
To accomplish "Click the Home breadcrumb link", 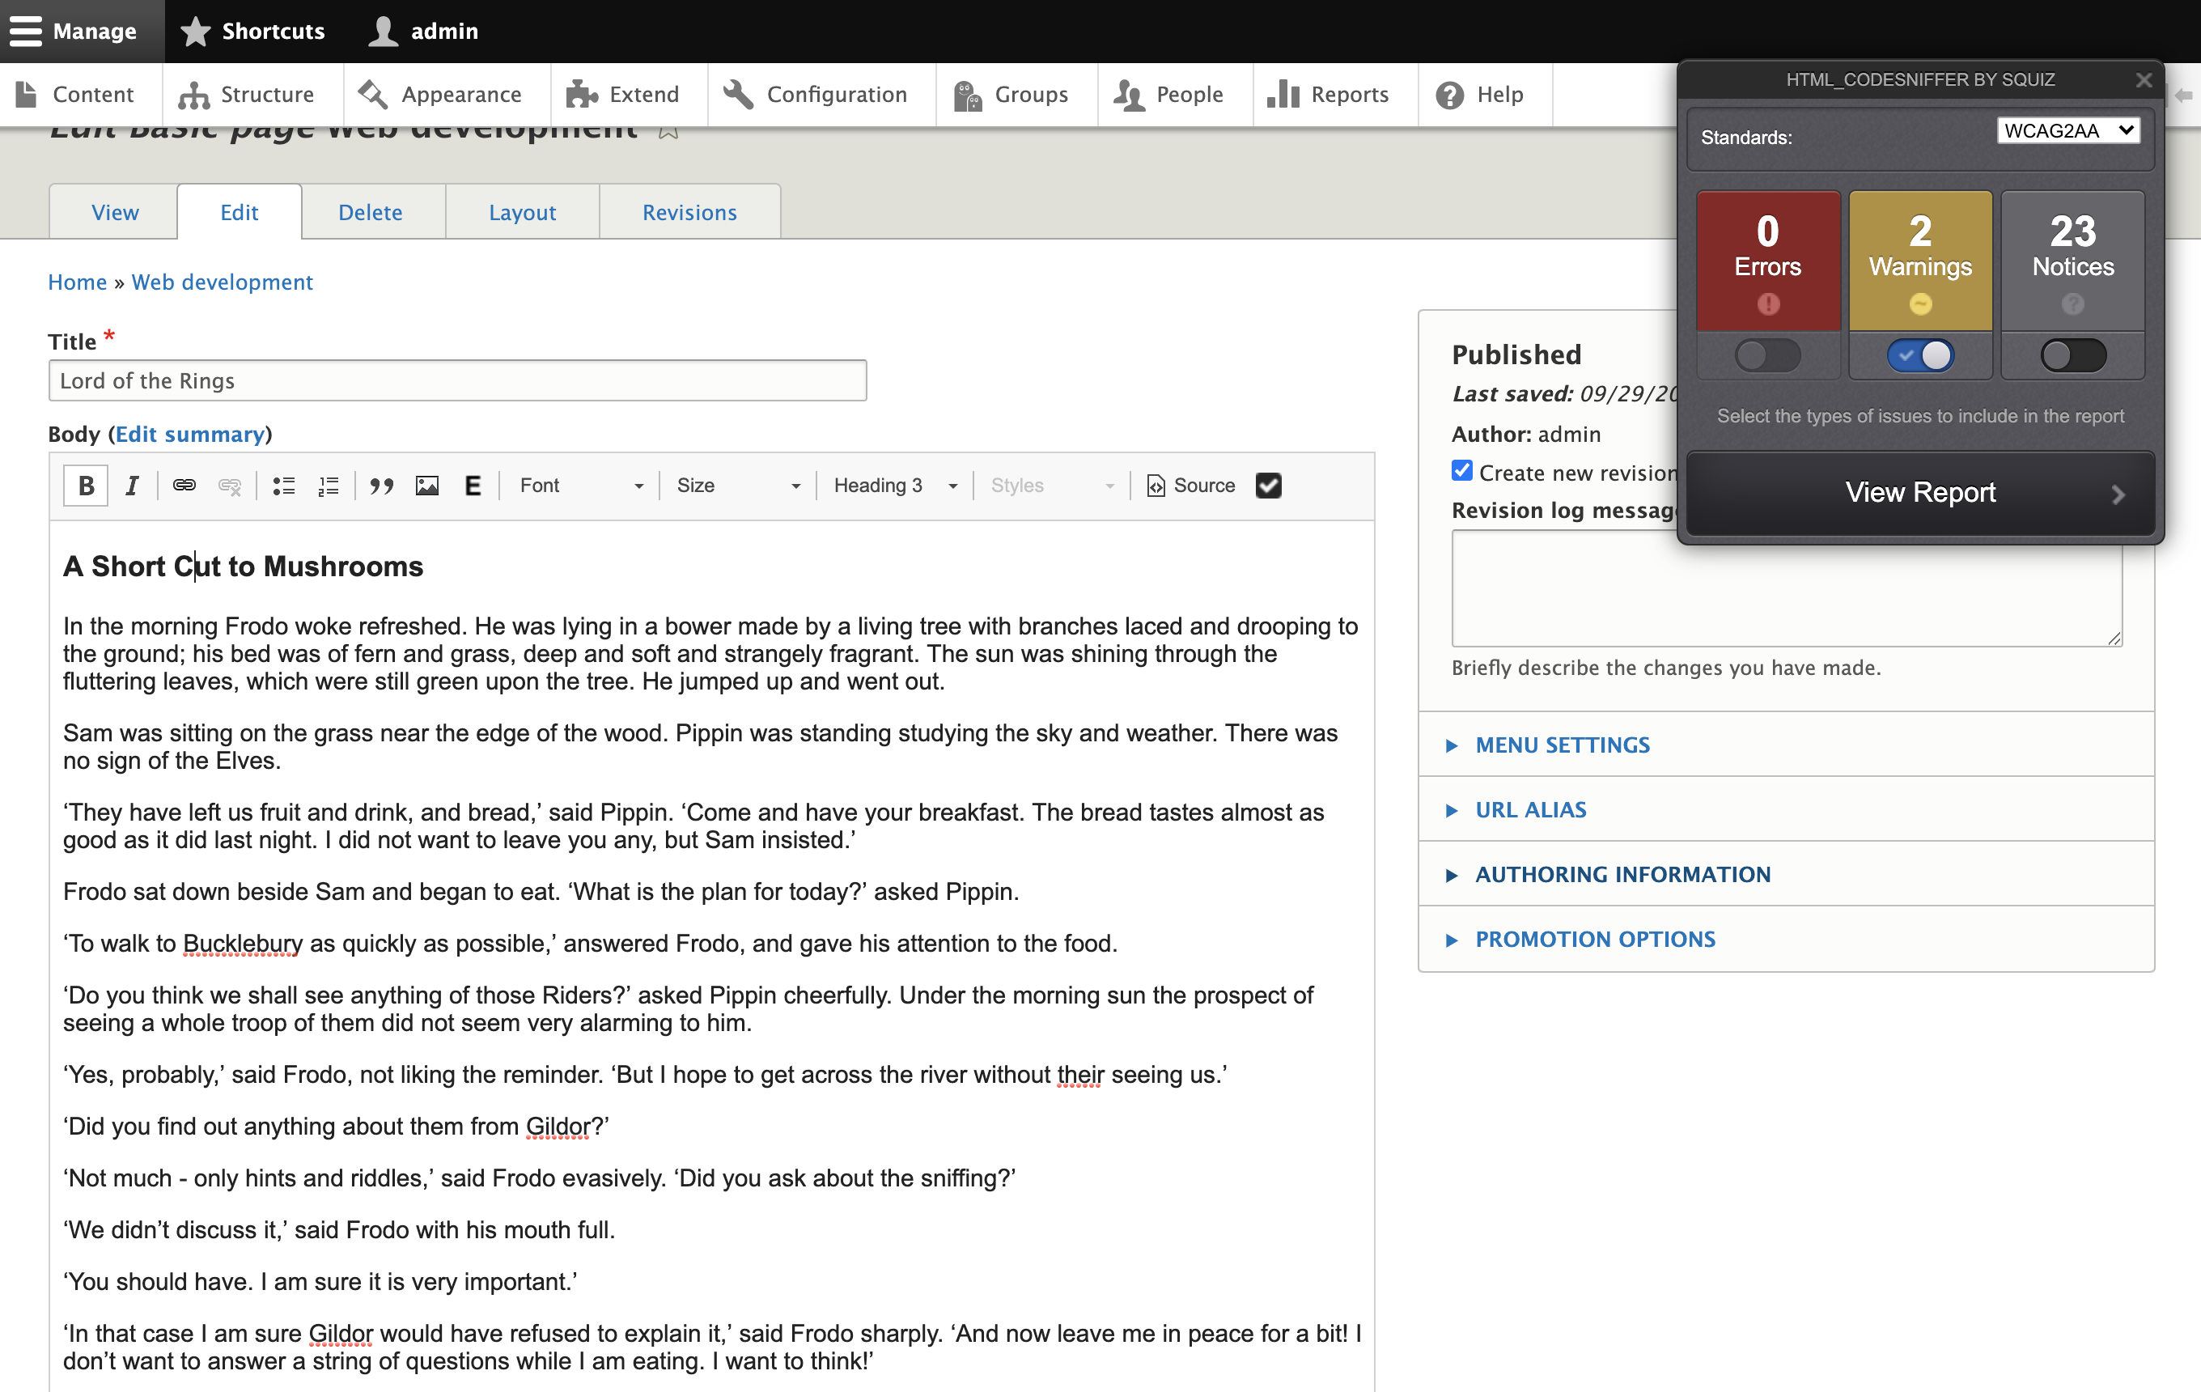I will (78, 282).
